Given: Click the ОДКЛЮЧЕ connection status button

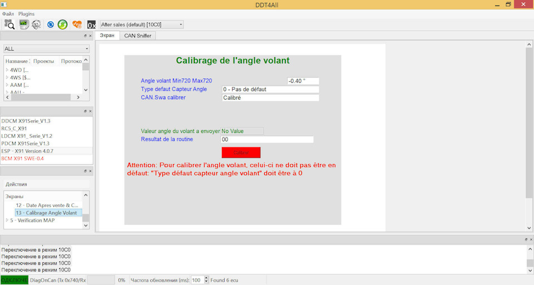Looking at the screenshot, I should click(x=14, y=280).
